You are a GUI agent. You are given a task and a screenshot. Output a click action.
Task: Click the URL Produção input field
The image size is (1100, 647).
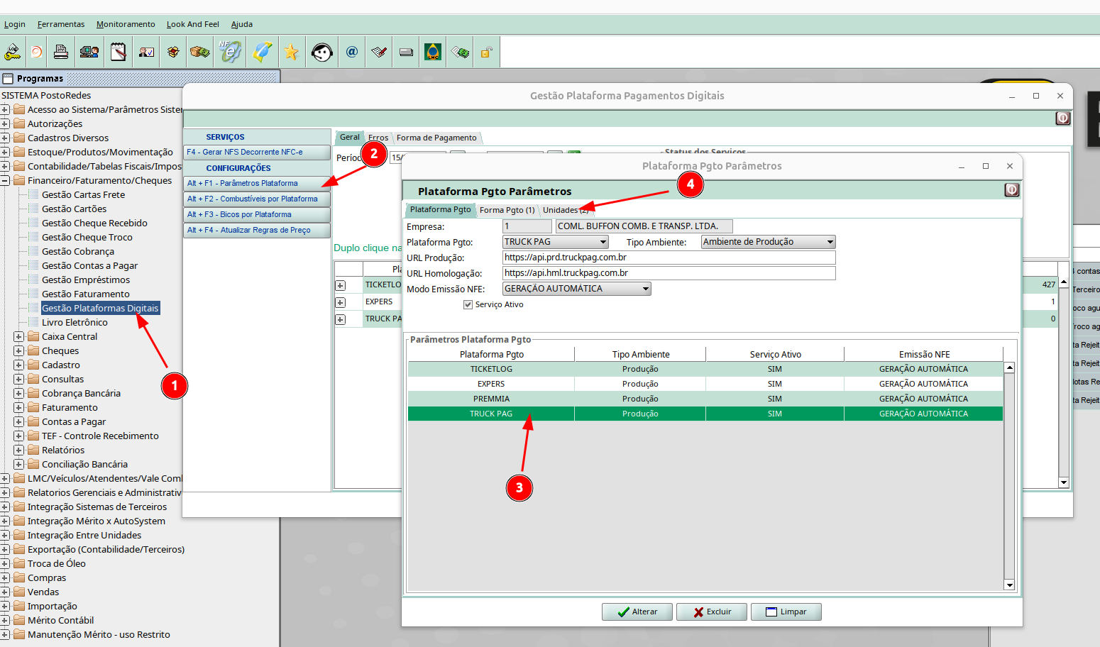669,258
